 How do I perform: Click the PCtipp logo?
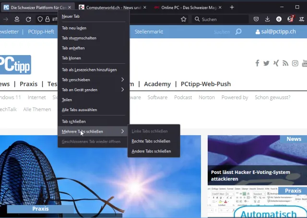tap(15, 65)
